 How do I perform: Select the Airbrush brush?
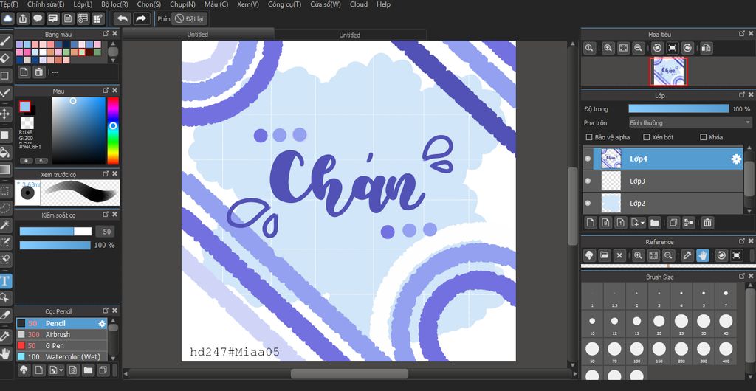pos(62,335)
